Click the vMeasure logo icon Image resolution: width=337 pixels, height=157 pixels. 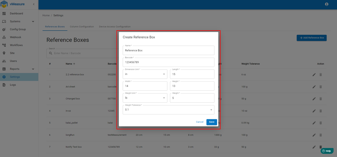pos(4,4)
